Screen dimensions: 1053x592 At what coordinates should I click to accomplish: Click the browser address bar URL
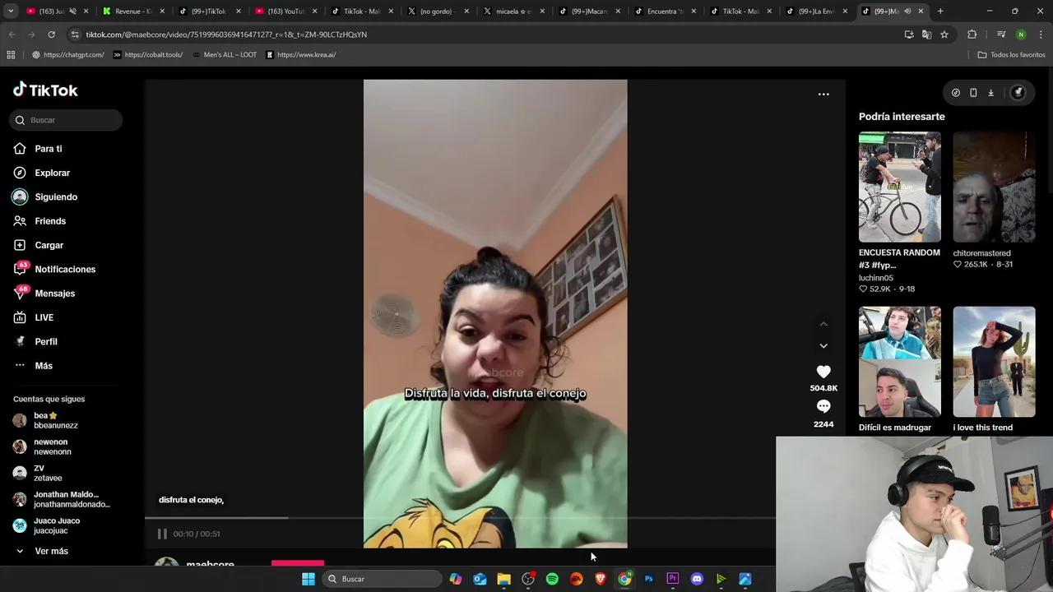coord(226,35)
